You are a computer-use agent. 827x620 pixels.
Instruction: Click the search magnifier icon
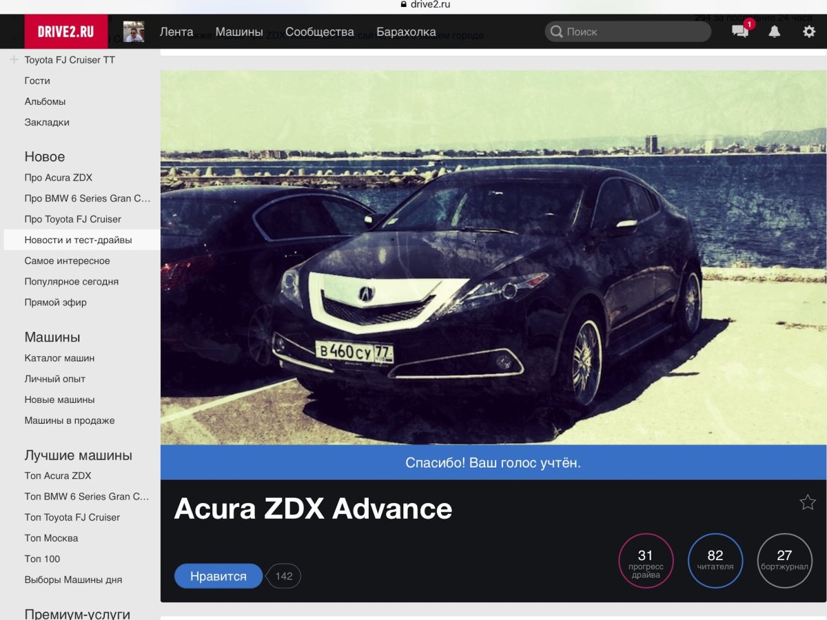[x=556, y=32]
